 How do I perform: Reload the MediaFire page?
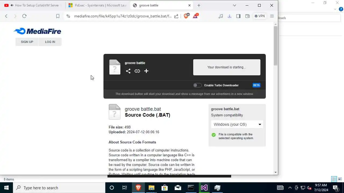[x=24, y=16]
